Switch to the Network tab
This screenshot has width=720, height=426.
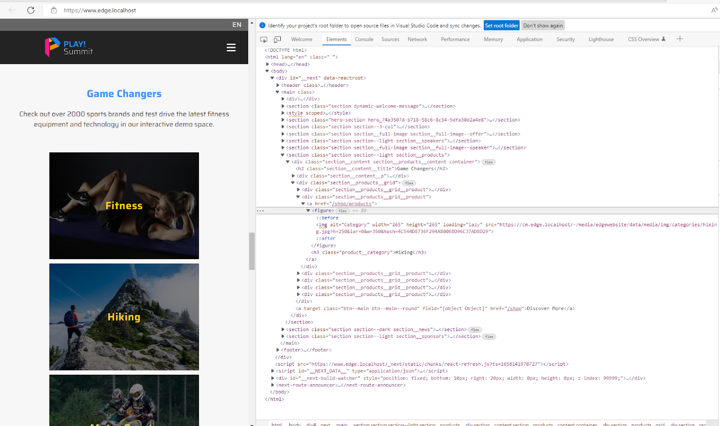(417, 40)
